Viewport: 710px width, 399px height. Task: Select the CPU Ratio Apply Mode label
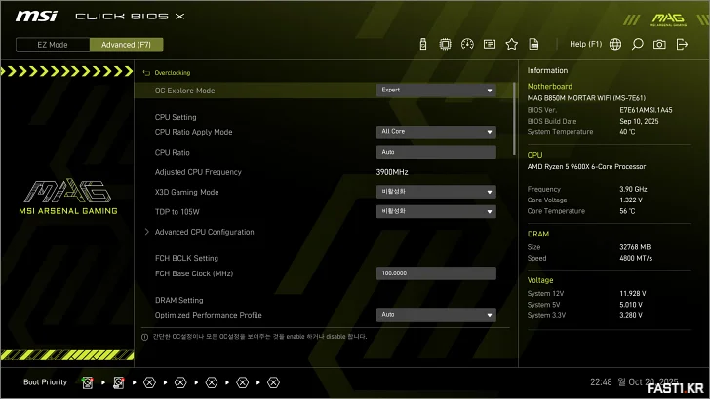(x=193, y=132)
